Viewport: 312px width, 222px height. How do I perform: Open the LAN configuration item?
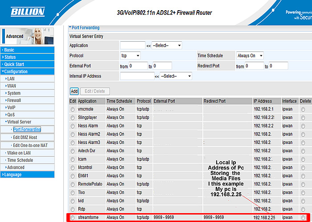coord(28,79)
